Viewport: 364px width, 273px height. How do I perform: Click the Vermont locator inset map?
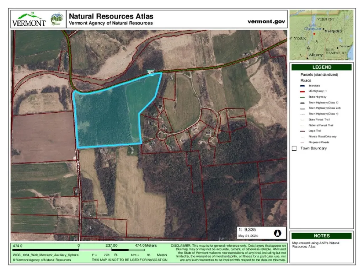tap(321, 35)
